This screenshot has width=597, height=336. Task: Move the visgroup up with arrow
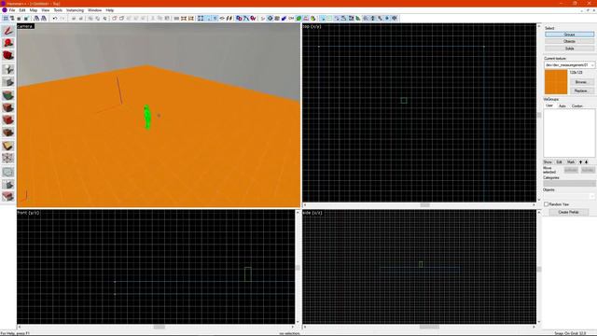coord(580,162)
